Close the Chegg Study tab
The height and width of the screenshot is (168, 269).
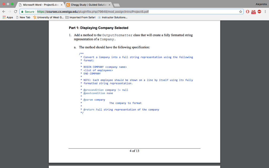coord(109,4)
